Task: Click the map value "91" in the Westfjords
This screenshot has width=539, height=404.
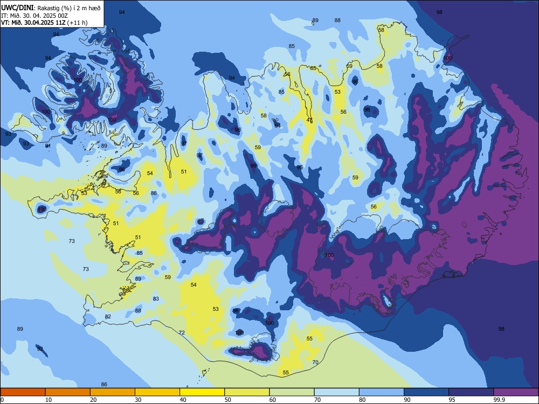Action: click(x=48, y=145)
